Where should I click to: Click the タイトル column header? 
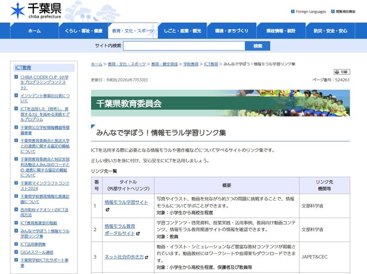pyautogui.click(x=128, y=185)
